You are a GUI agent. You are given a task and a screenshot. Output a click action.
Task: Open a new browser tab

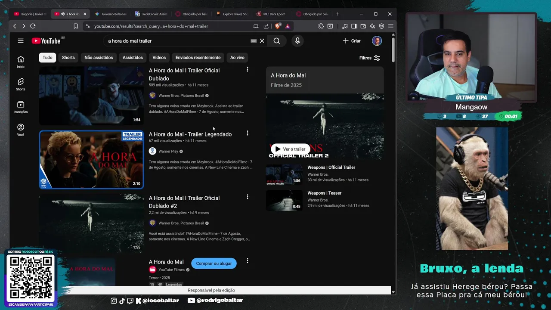337,14
